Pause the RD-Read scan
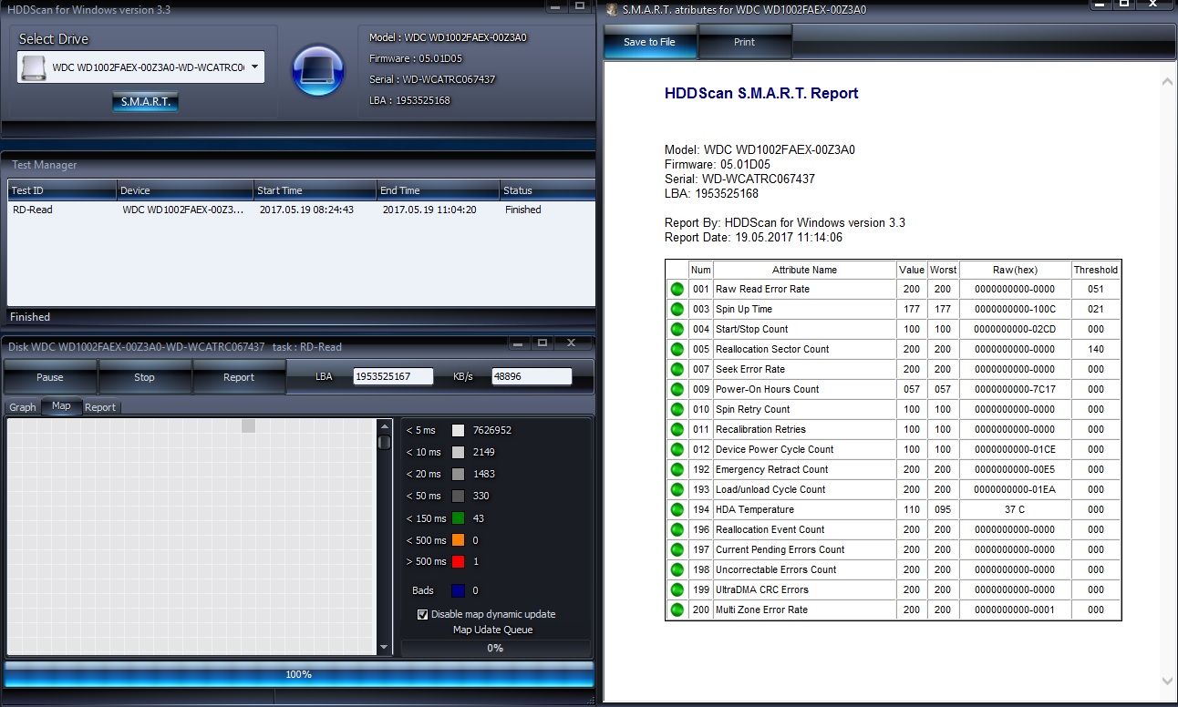The width and height of the screenshot is (1178, 707). coord(50,377)
